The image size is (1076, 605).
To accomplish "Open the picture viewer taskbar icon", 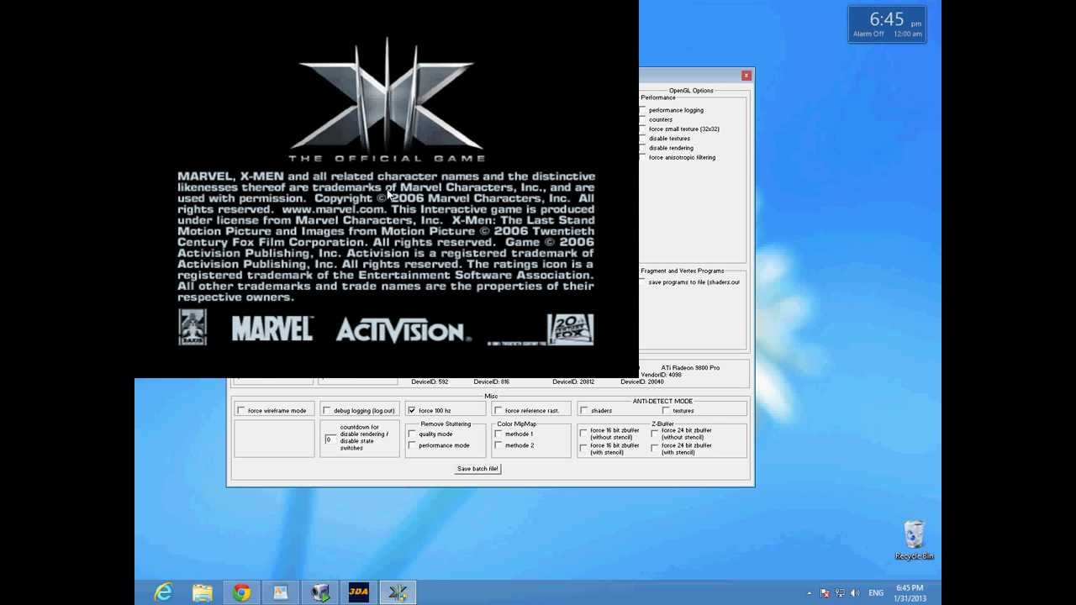I will point(280,592).
